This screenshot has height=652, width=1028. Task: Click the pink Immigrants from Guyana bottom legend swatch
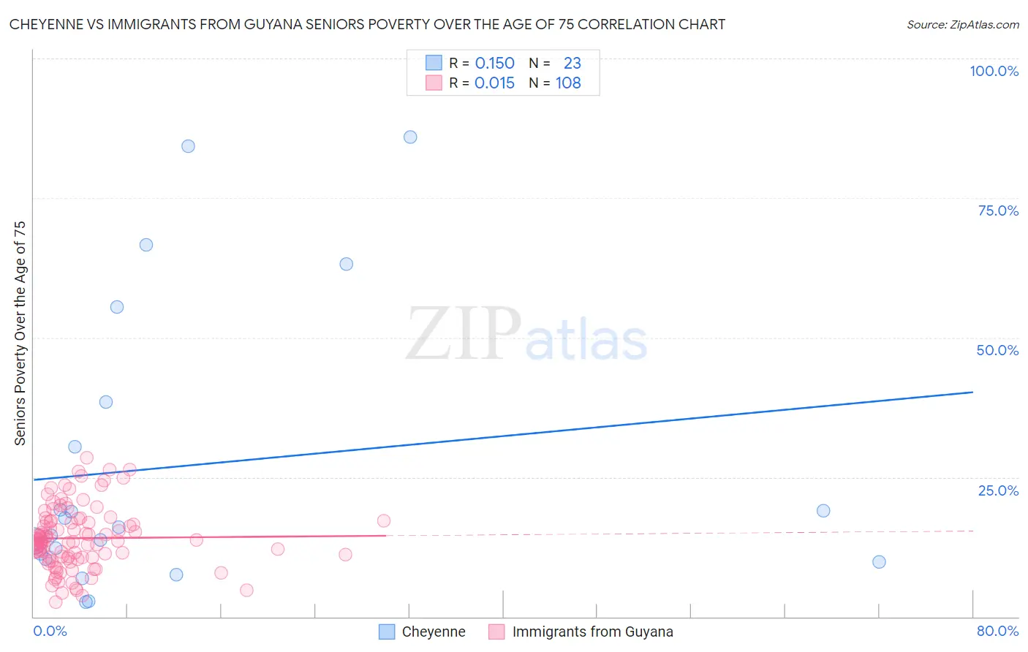click(496, 632)
